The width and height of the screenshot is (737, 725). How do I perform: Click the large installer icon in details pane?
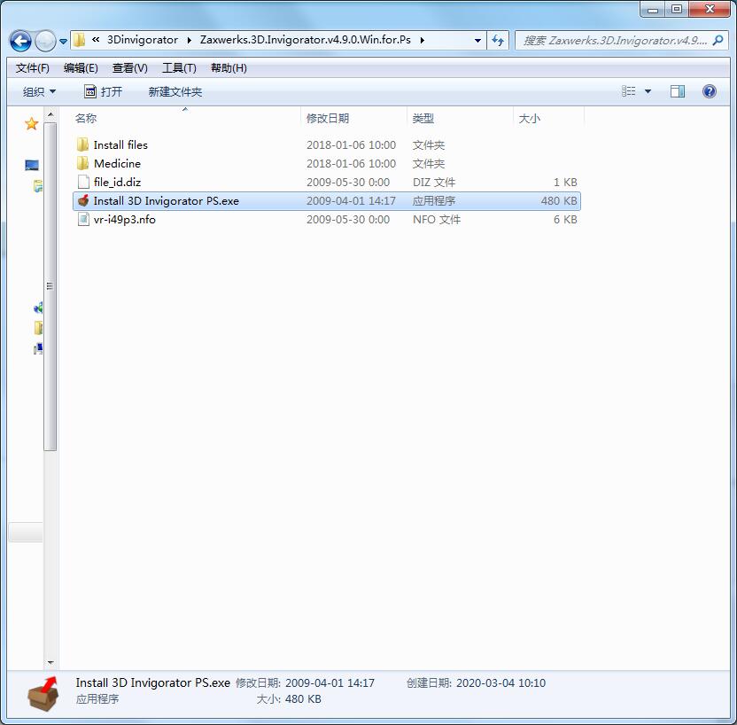coord(43,693)
